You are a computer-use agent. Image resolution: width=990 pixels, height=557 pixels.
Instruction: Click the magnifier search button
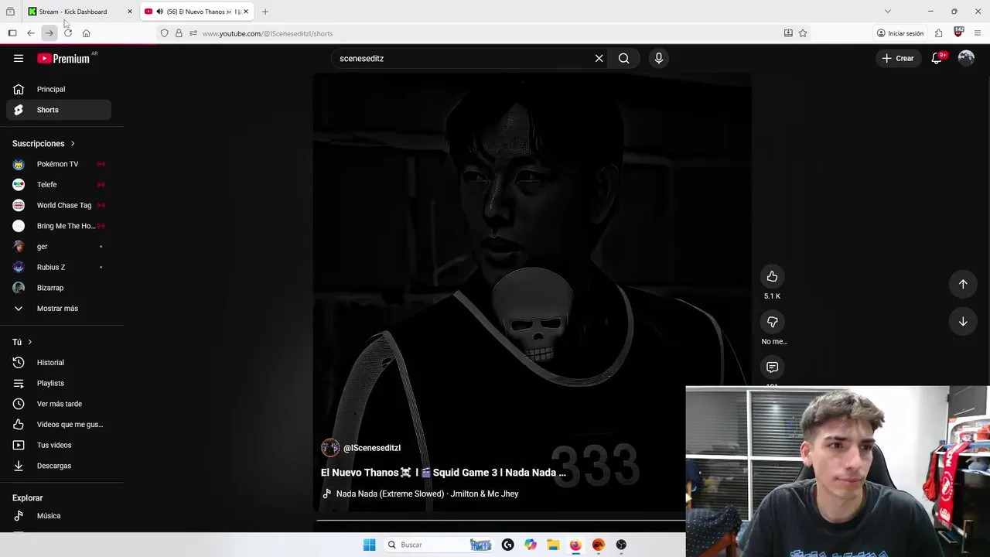tap(623, 58)
